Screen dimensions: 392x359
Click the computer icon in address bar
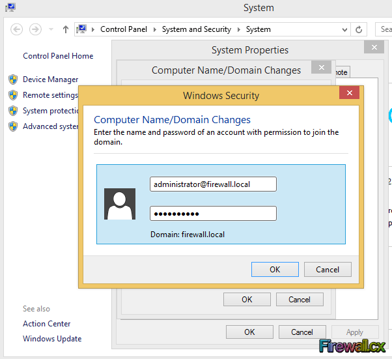coord(81,29)
